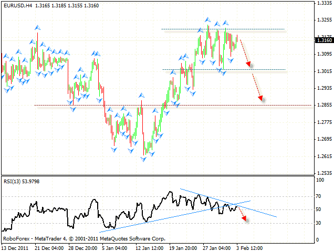334x252 pixels.
Task: Click the RoboForex MetaTrader 4 copyright text
Action: pyautogui.click(x=84, y=238)
